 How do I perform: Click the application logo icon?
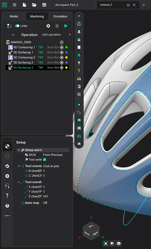(x=5, y=5)
